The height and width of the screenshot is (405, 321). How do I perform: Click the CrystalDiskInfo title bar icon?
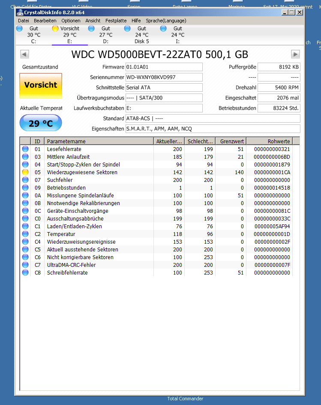click(x=20, y=12)
